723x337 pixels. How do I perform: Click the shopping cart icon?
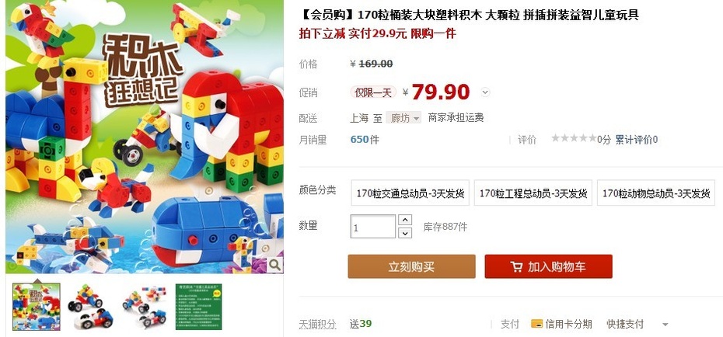(516, 266)
